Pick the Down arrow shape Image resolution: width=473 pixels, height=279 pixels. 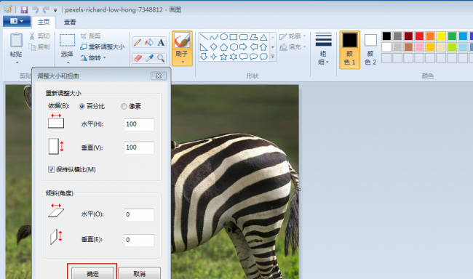tap(204, 57)
